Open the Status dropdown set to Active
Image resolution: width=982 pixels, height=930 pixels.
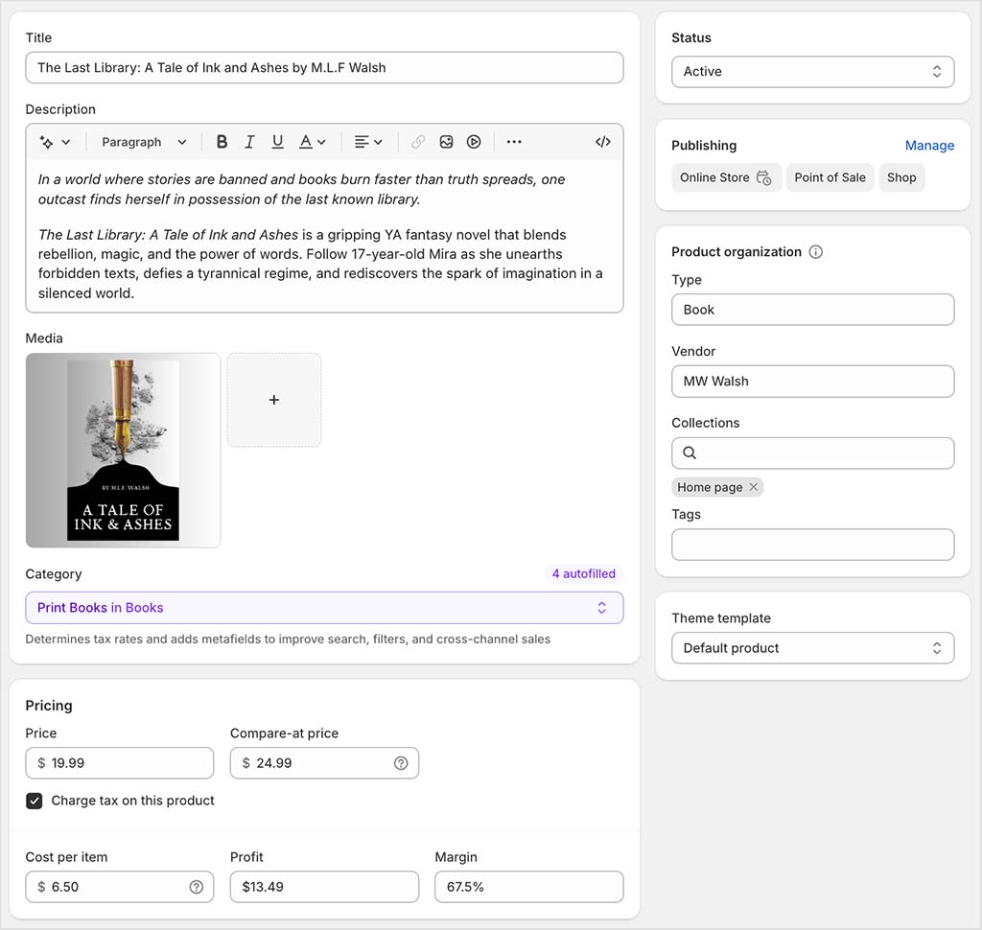pos(813,71)
